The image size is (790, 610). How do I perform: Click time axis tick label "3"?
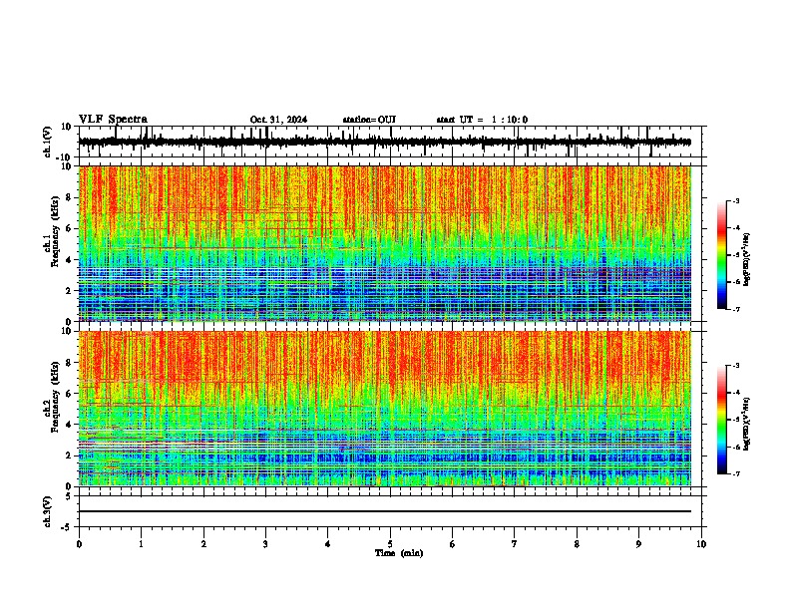point(265,544)
